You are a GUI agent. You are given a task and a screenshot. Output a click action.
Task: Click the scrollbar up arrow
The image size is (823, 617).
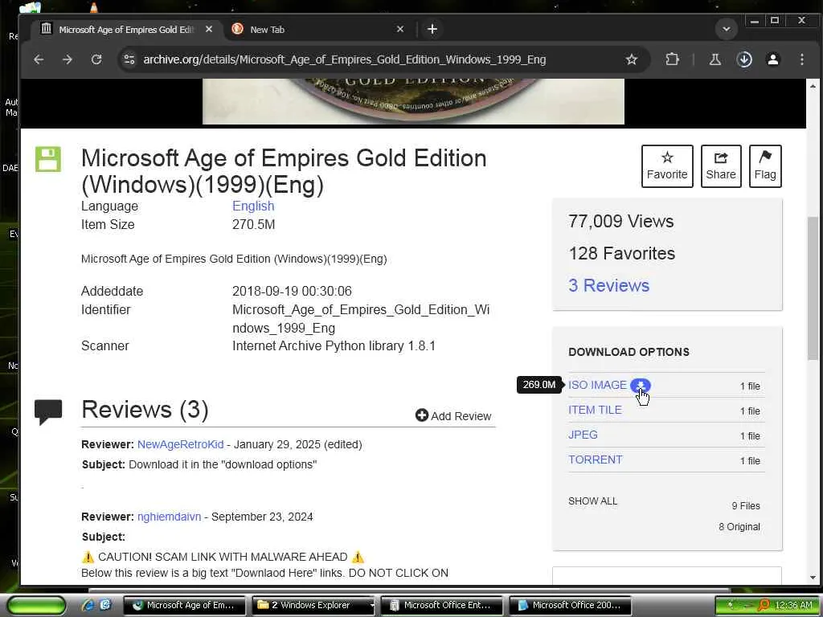[x=813, y=85]
